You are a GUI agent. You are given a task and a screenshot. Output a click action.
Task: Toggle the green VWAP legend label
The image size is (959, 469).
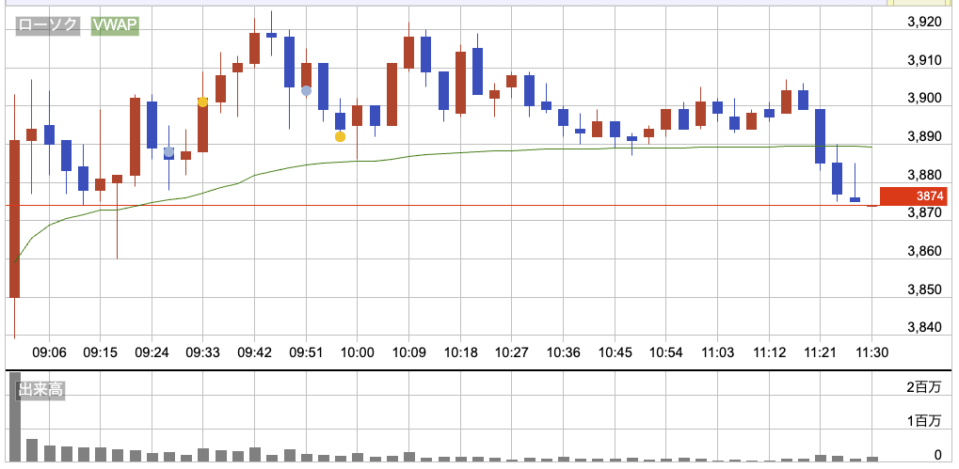115,26
